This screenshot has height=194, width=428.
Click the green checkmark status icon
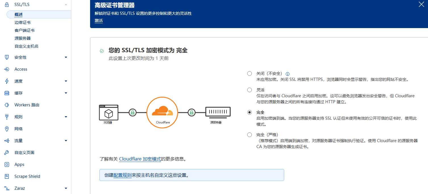[x=102, y=51]
